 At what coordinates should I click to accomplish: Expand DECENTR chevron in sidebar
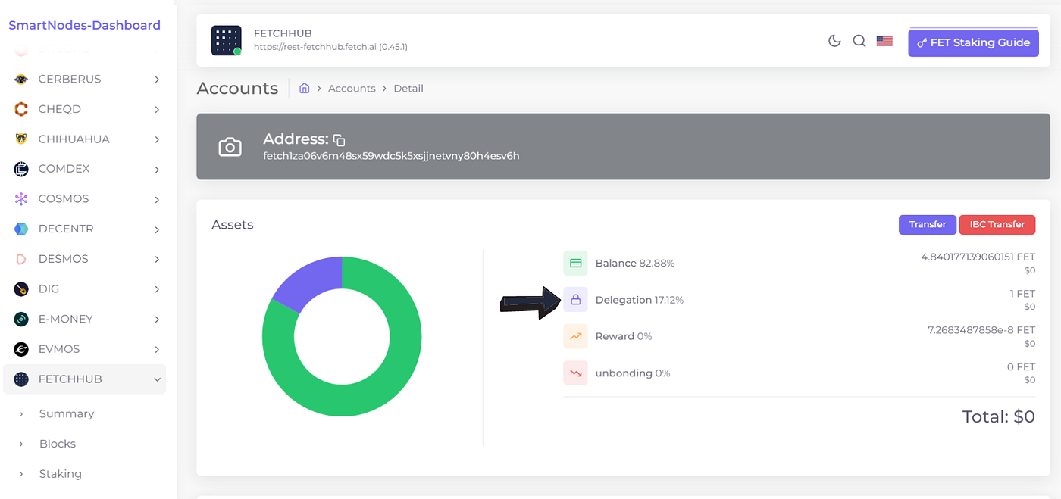tap(157, 229)
